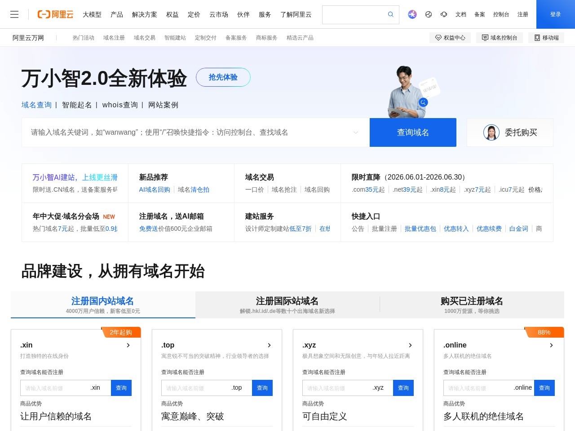Open the 解决方案 menu
Viewport: 575px width, 431px height.
145,14
